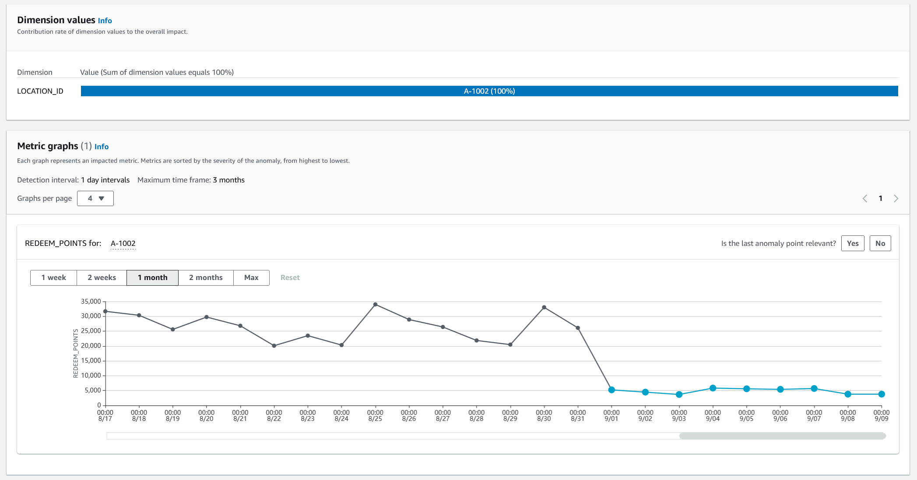Select the Max time range

coord(251,278)
